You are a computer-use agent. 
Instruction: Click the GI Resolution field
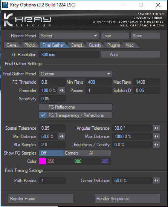(69, 55)
